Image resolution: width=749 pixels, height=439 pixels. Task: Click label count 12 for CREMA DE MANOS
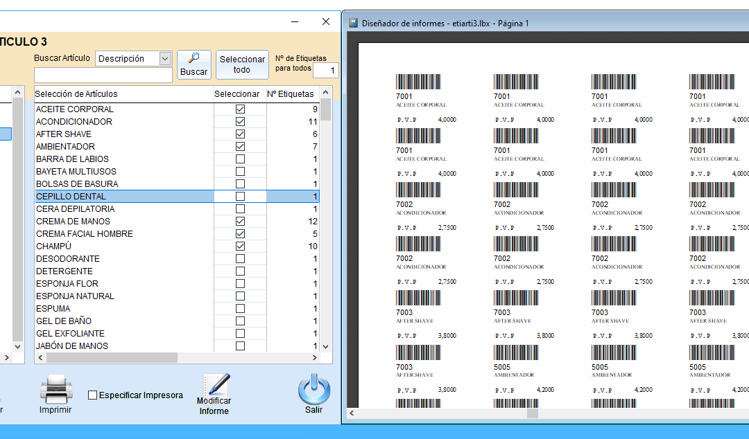(x=293, y=222)
